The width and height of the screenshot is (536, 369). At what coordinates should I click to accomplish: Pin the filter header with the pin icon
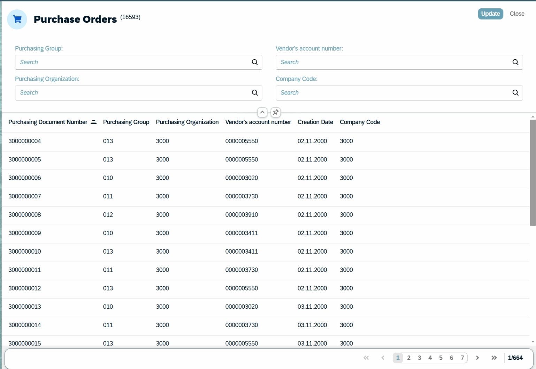pyautogui.click(x=276, y=112)
